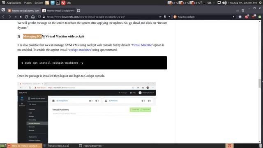Follow the 'cockpit-machines' link

tap(80, 50)
